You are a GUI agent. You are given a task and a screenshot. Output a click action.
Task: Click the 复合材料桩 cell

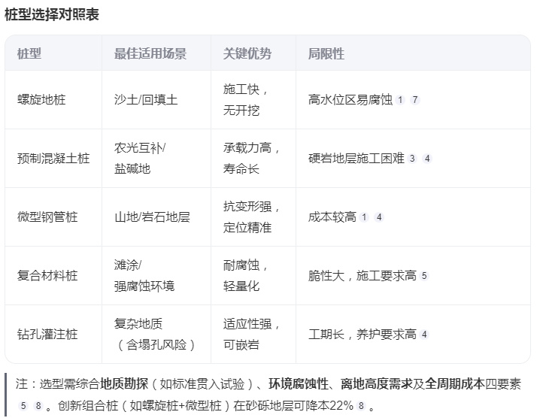pos(47,276)
